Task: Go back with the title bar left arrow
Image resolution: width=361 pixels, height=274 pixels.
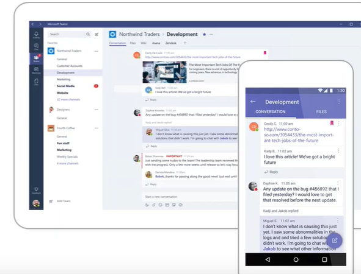Action: coord(32,24)
